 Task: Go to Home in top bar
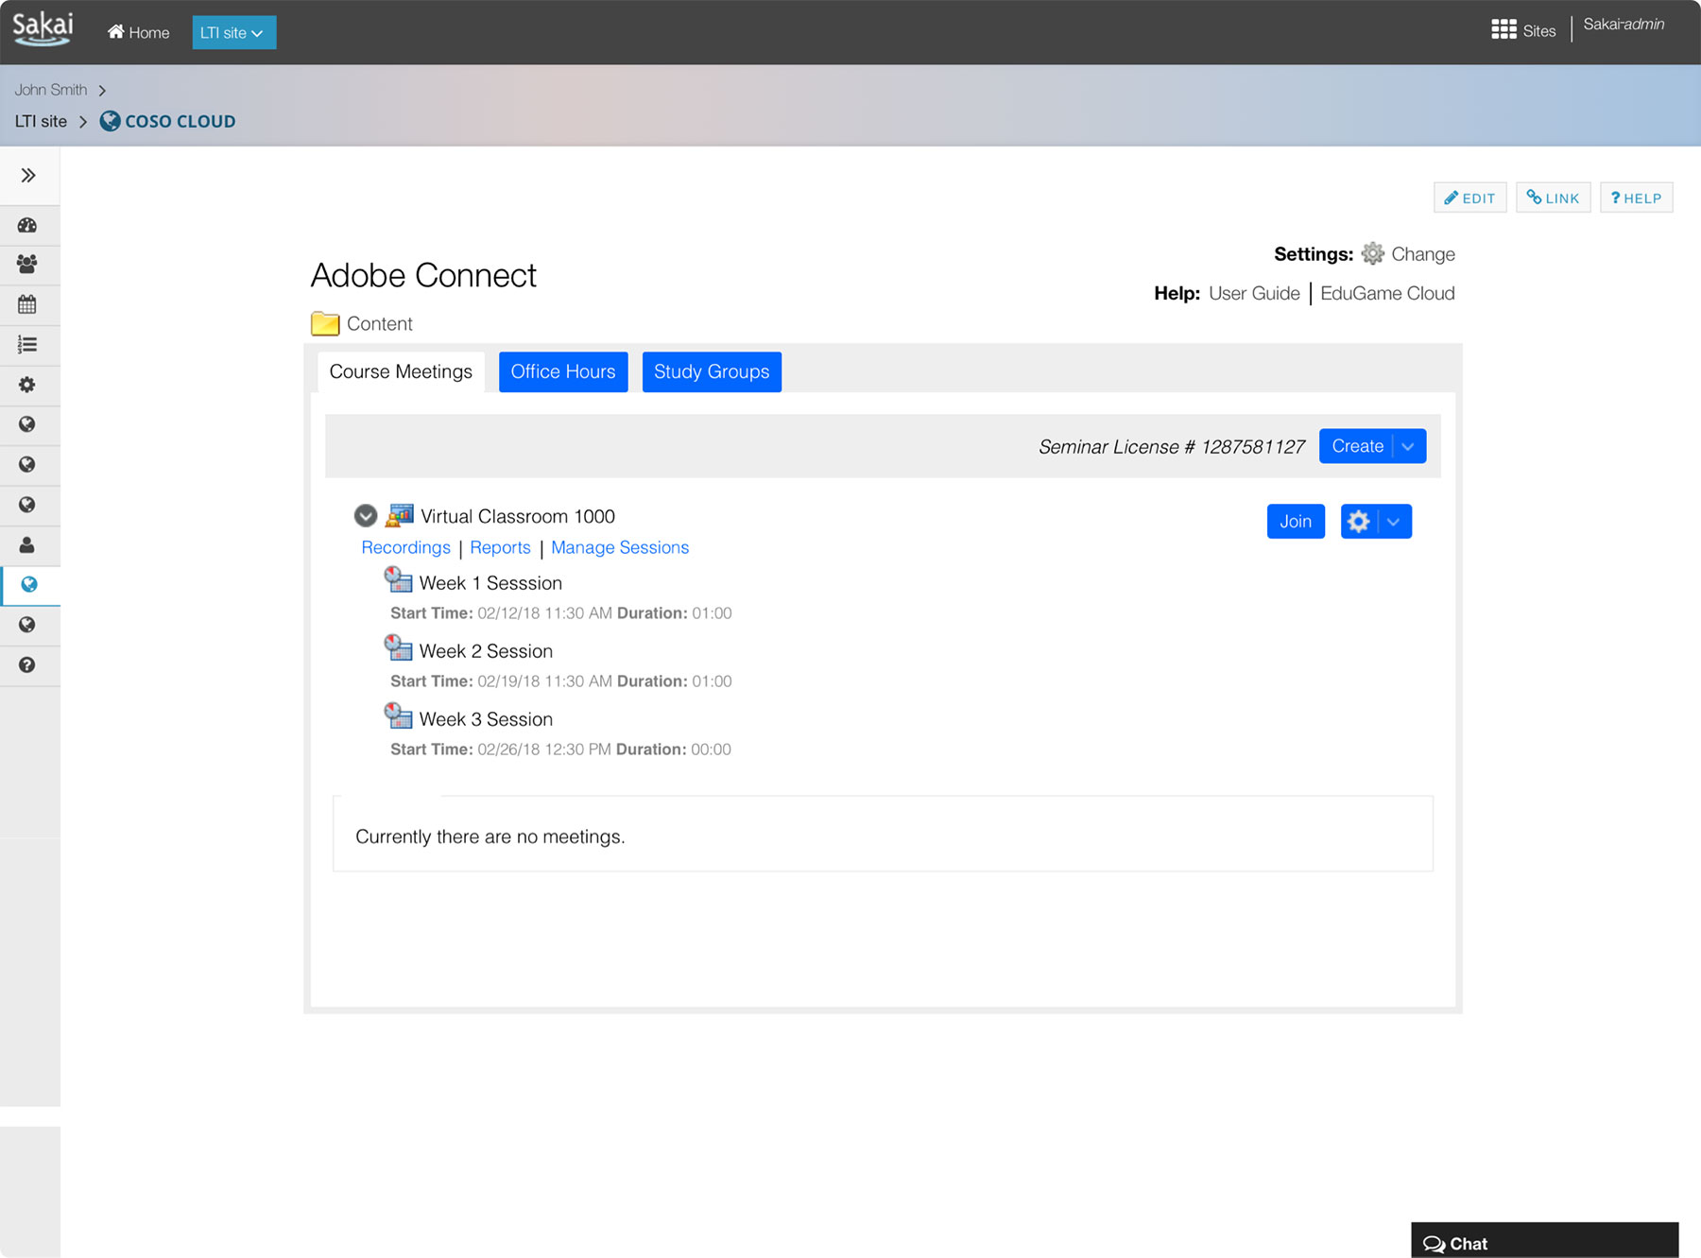pos(139,32)
